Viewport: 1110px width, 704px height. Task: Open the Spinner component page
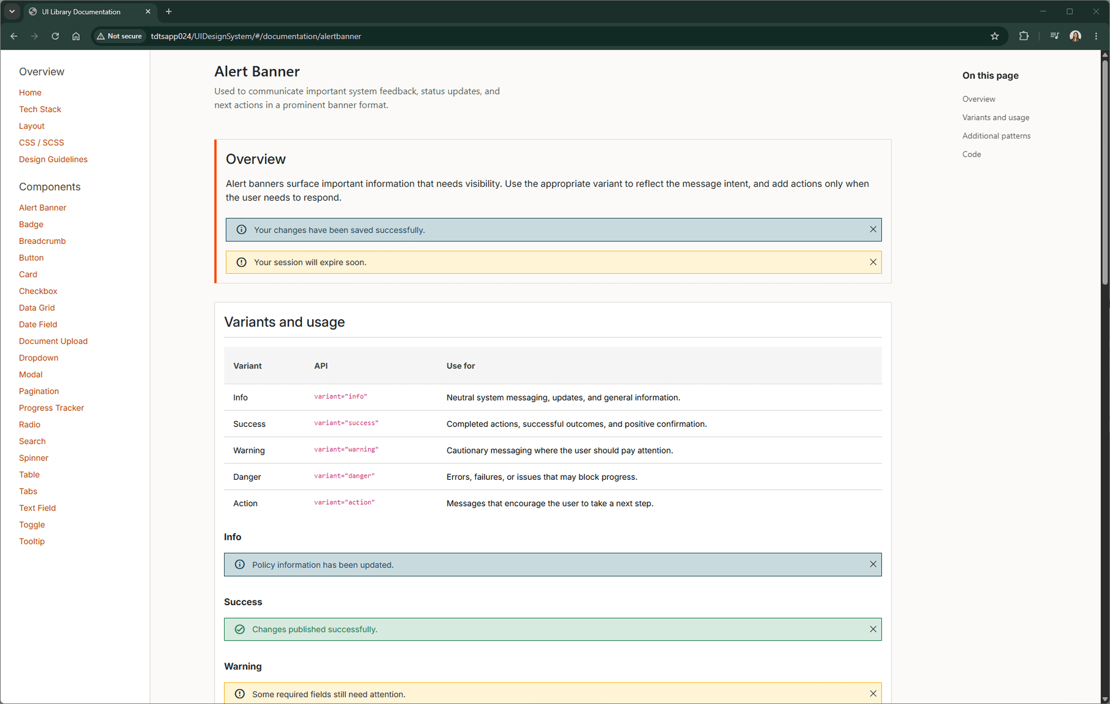click(x=34, y=458)
